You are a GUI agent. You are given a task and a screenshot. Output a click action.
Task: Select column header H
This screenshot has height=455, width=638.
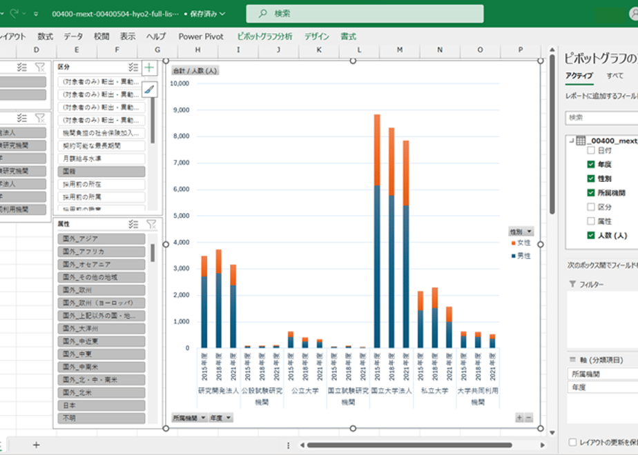tap(197, 50)
